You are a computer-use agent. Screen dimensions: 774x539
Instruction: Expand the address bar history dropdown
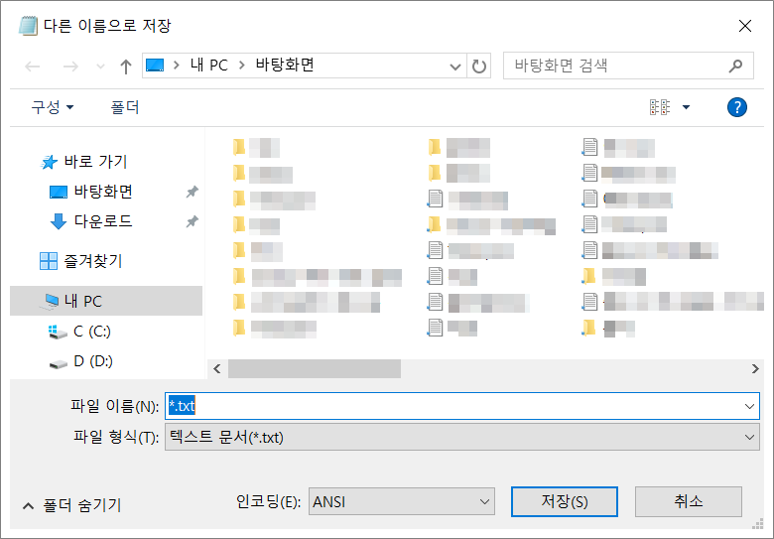(x=455, y=67)
